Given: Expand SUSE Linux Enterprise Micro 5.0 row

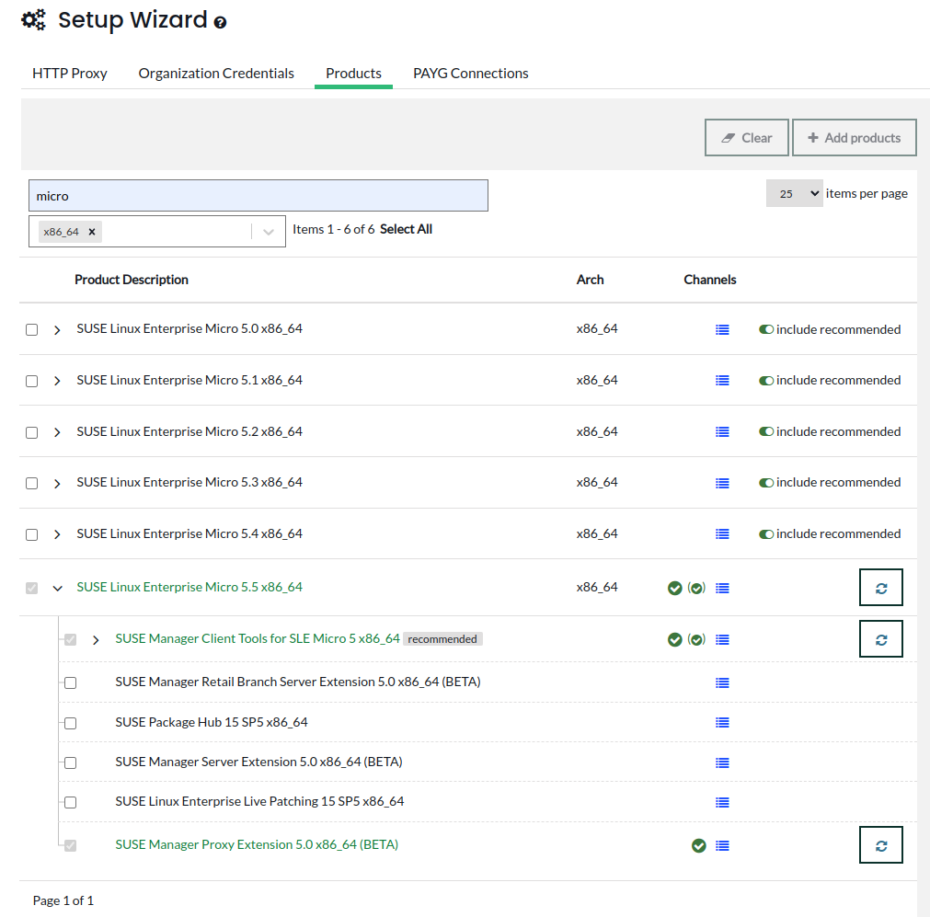Looking at the screenshot, I should point(57,330).
